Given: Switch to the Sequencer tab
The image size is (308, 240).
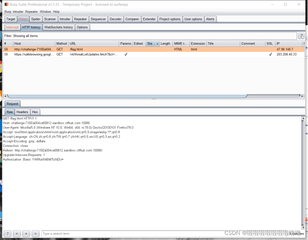Looking at the screenshot, I should pyautogui.click(x=98, y=19).
